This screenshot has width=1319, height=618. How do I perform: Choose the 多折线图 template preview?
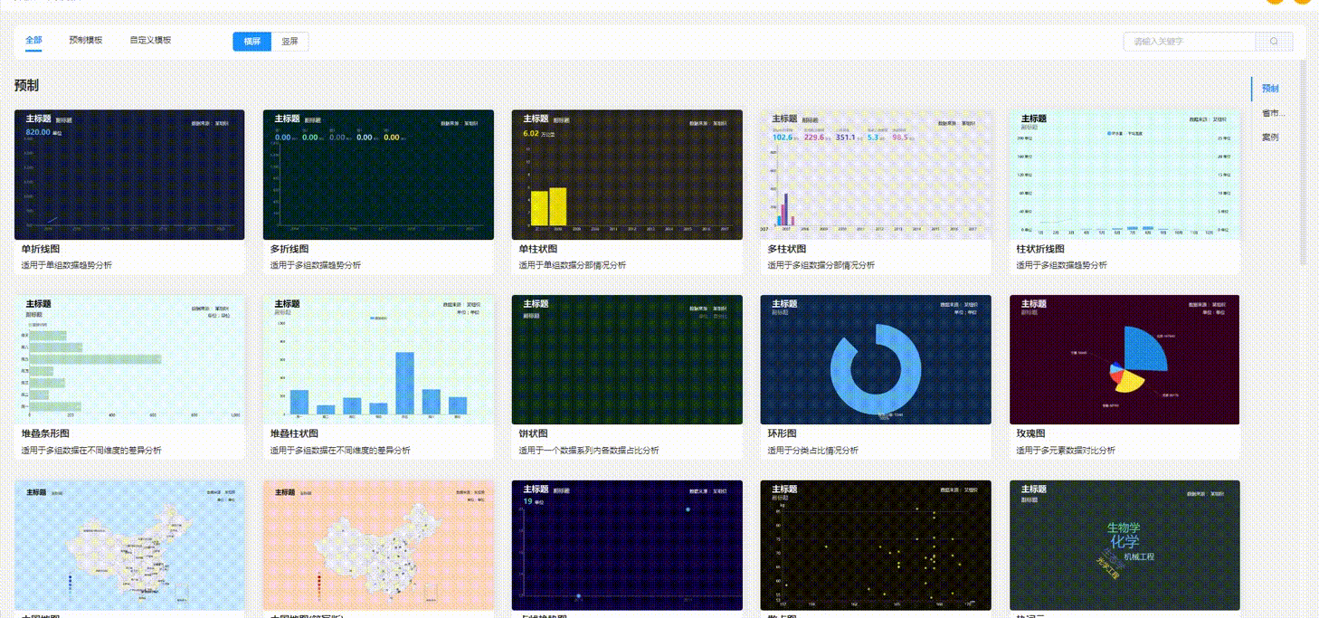pyautogui.click(x=378, y=175)
